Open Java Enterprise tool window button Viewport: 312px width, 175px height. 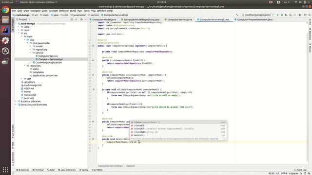coord(67,170)
